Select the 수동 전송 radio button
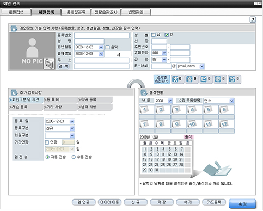The height and width of the screenshot is (211, 263). (74, 157)
